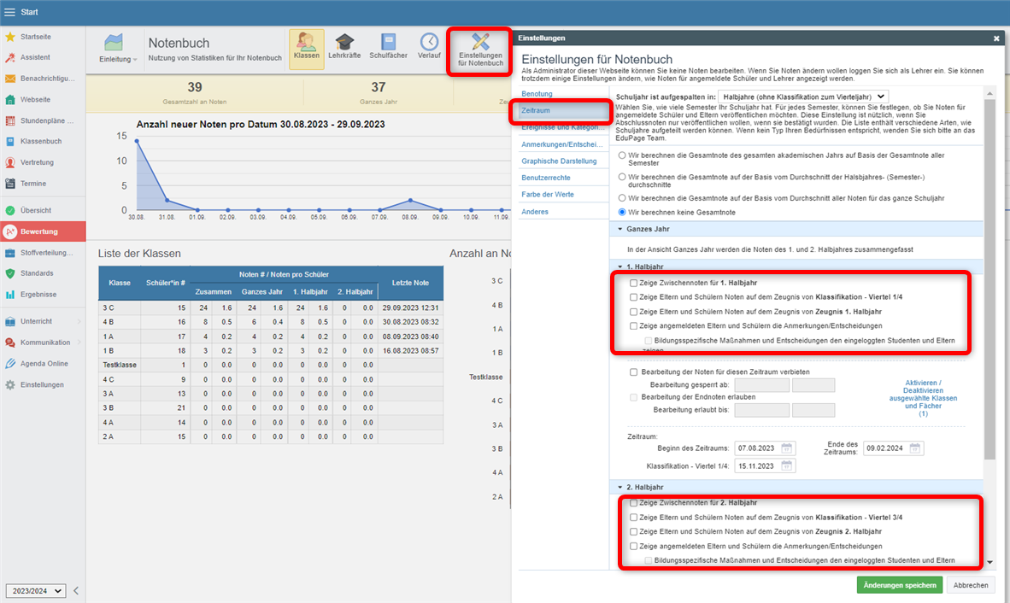Viewport: 1010px width, 603px height.
Task: Click the Übersicht green check icon
Action: tap(10, 210)
